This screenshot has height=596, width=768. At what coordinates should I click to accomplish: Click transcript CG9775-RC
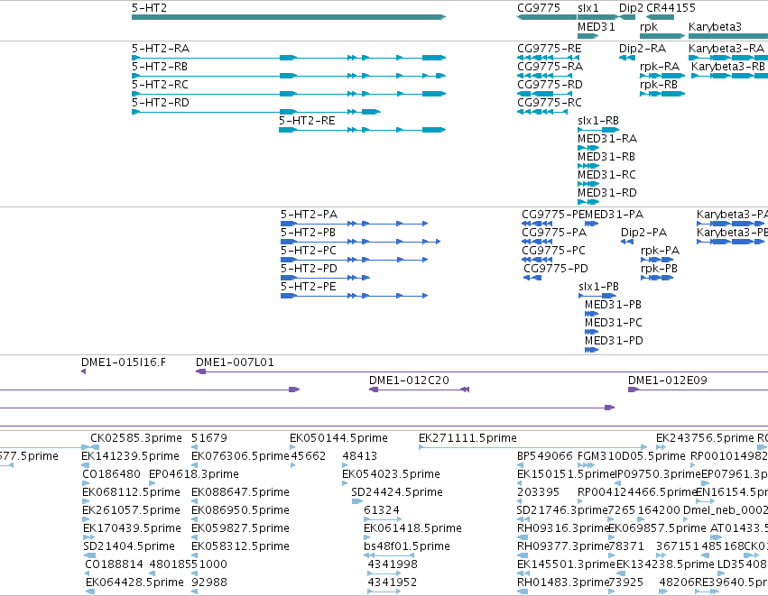click(541, 112)
